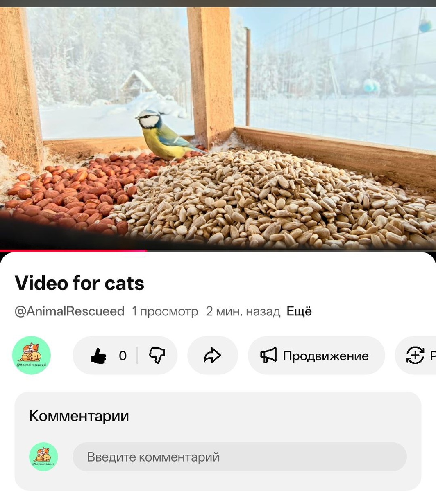Viewport: 436px width, 491px height.
Task: Tap the small avatar beside comment field
Action: coord(43,457)
